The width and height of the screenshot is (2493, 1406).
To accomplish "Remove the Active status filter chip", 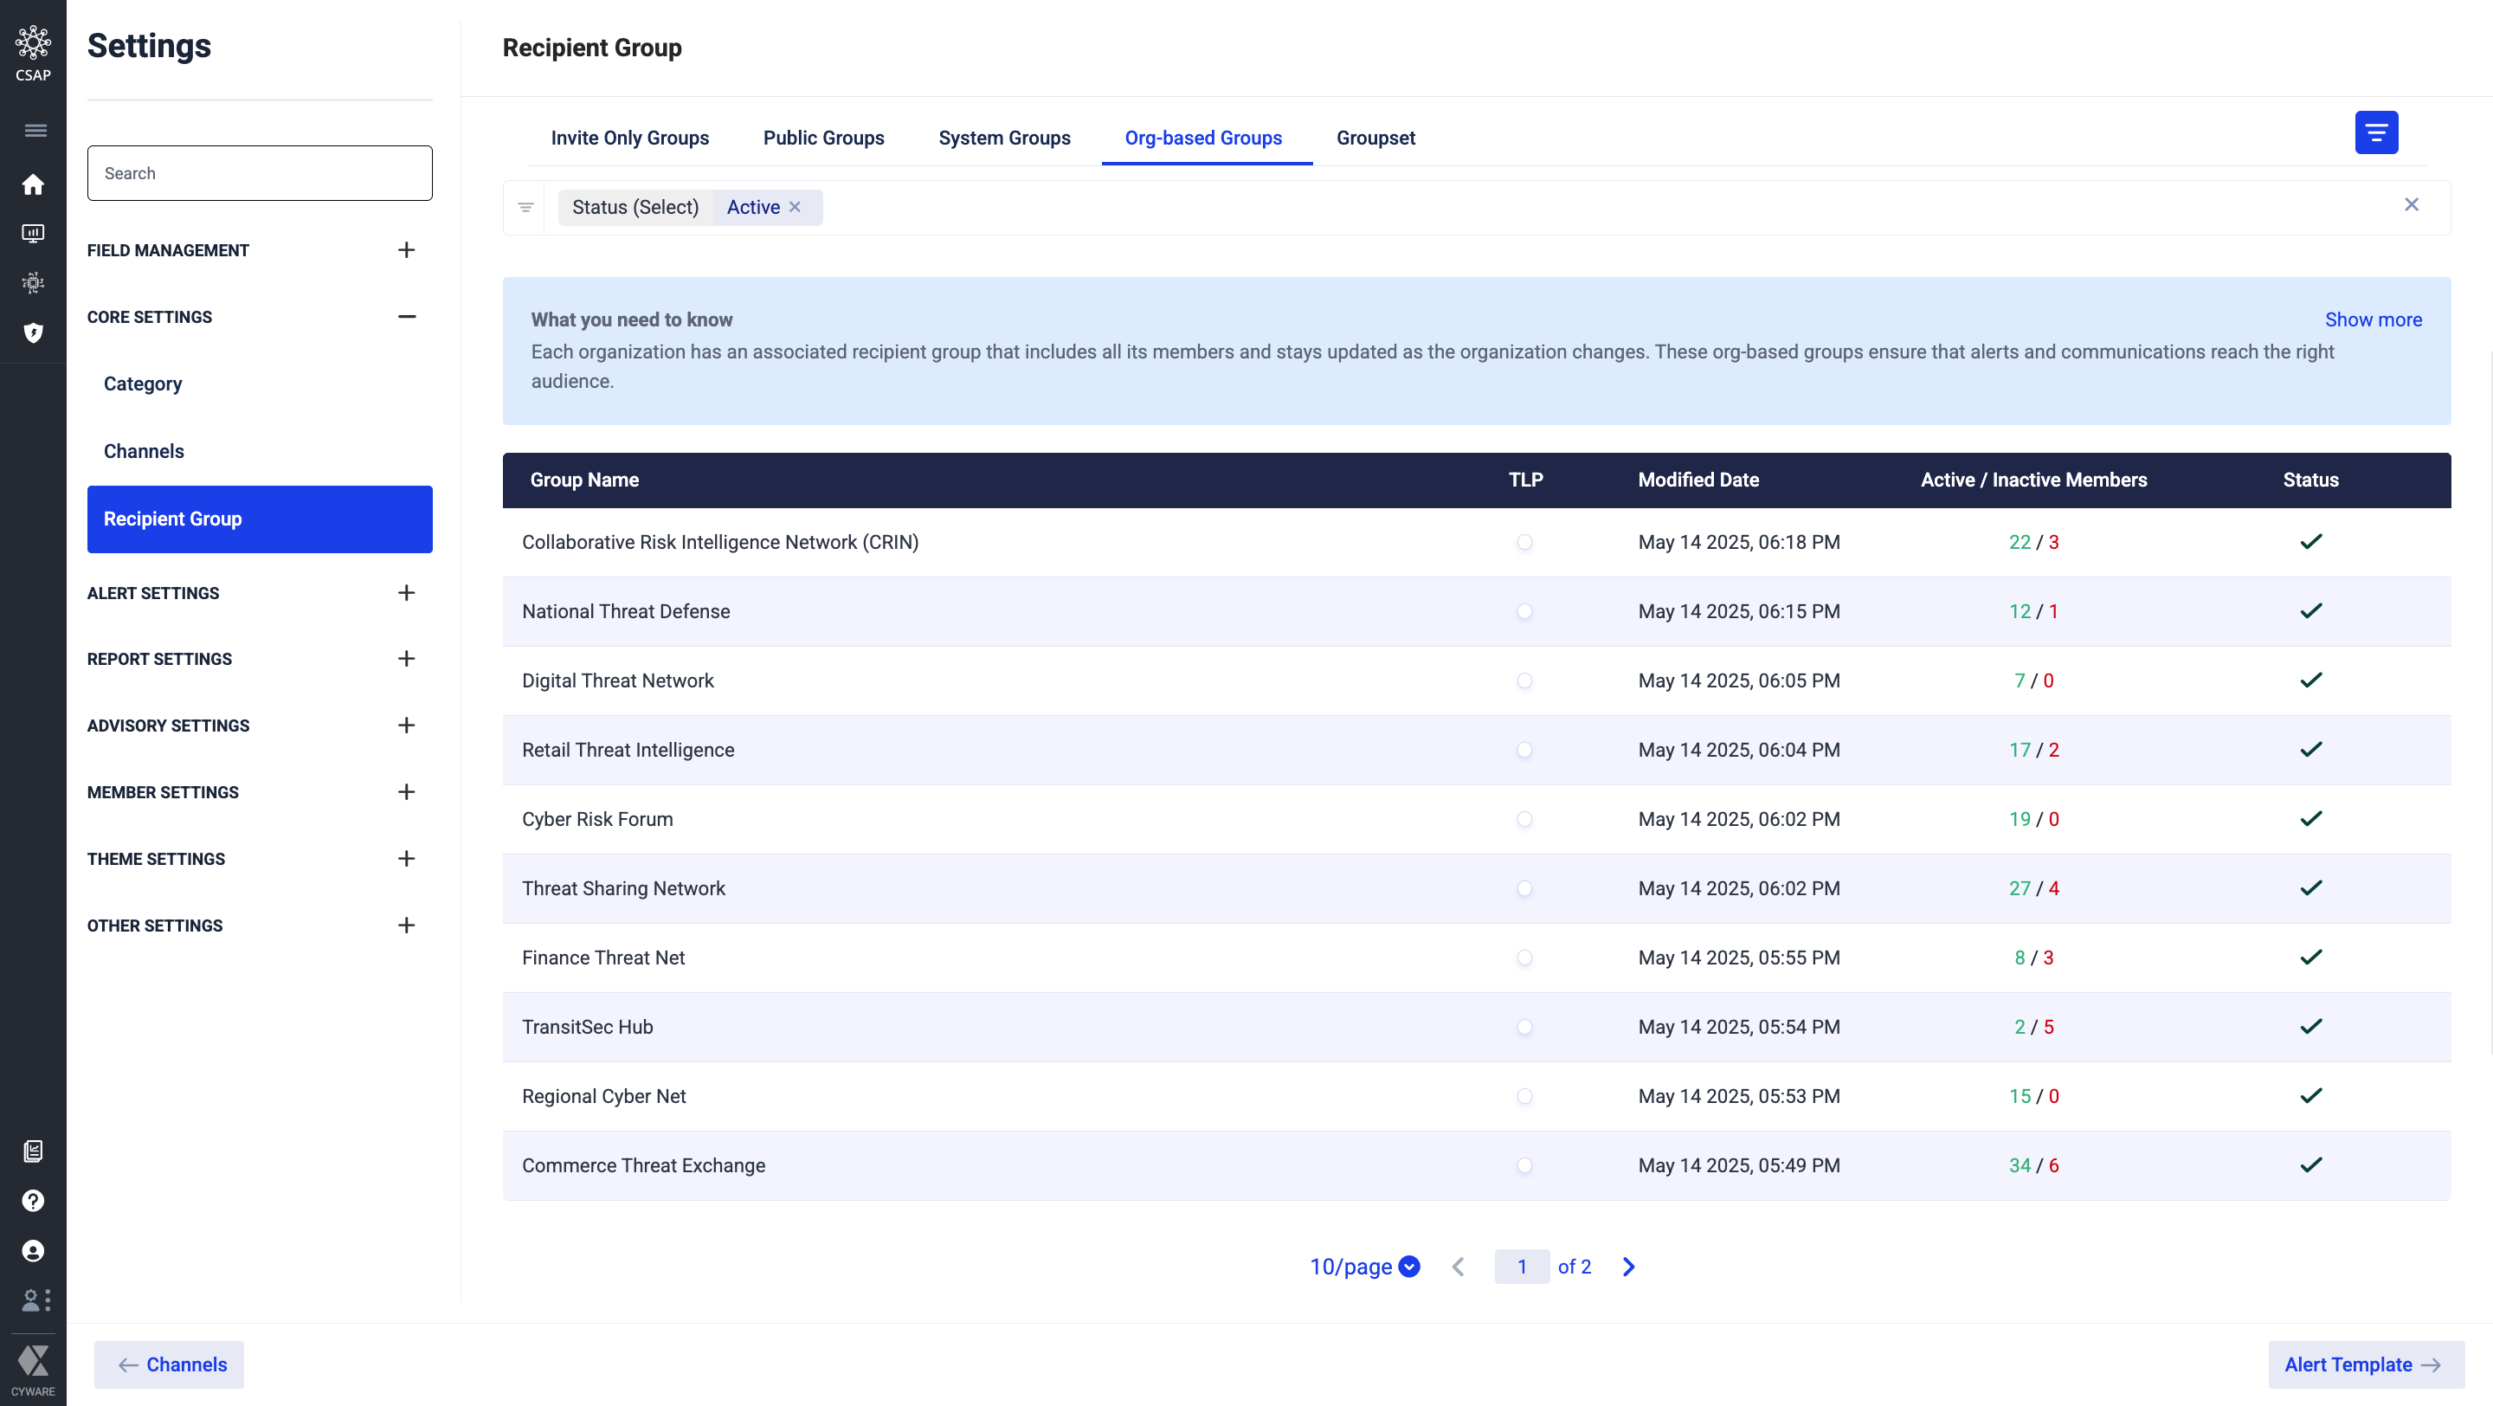I will pos(795,207).
